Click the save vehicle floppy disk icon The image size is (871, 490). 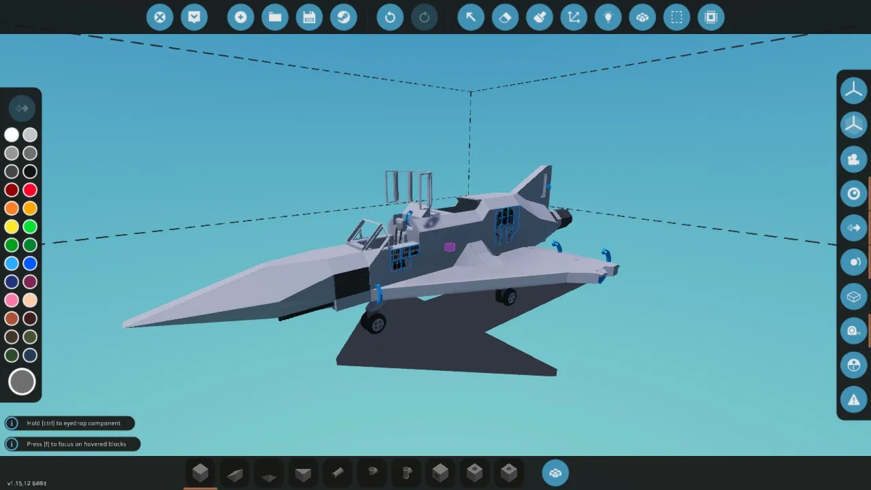(310, 17)
